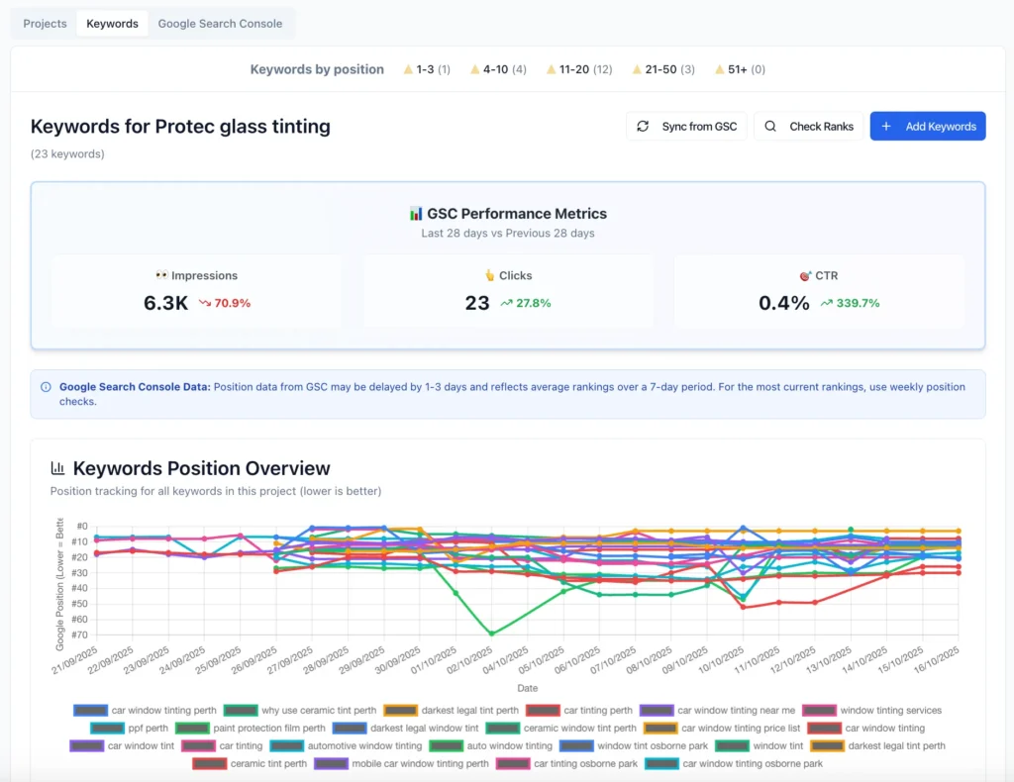Click the bar chart icon beside GSC Performance Metrics
Image resolution: width=1014 pixels, height=782 pixels.
[415, 213]
